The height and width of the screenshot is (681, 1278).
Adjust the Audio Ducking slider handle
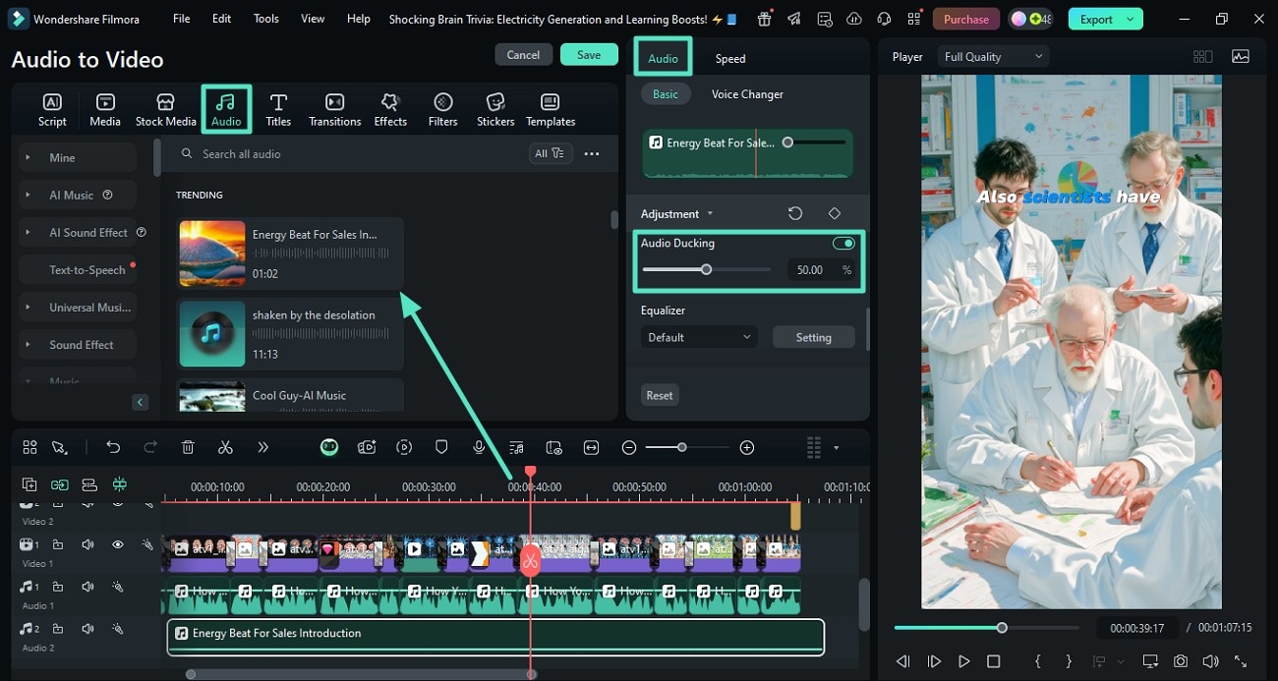pos(706,269)
